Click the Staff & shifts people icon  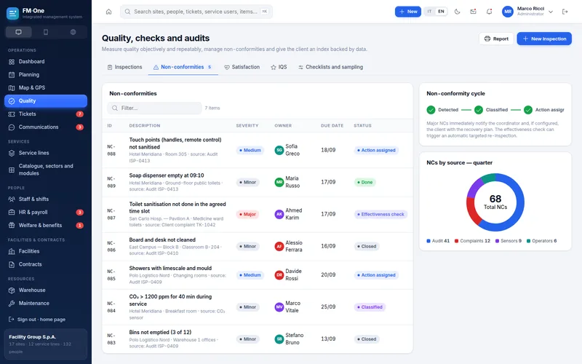click(12, 199)
